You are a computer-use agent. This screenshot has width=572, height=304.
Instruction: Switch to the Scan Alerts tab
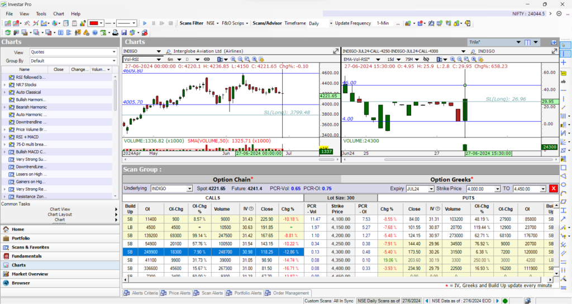[209, 293]
